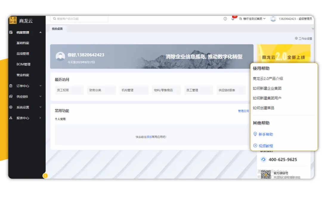Open help article 如何新建企业集团
The height and width of the screenshot is (197, 322).
(x=267, y=88)
